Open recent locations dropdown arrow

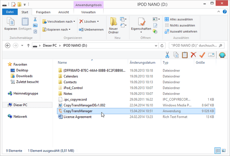click(22, 46)
